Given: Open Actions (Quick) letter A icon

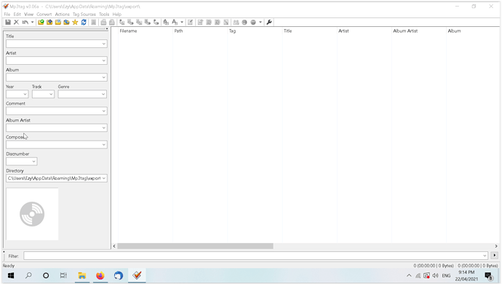Looking at the screenshot, I should point(175,22).
